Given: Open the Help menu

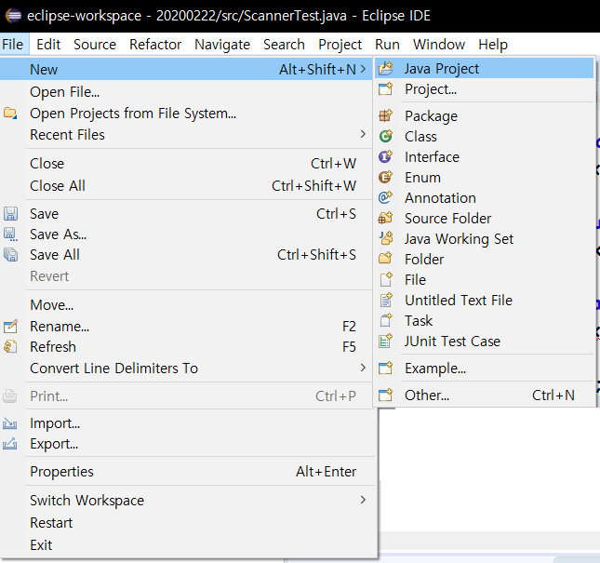Looking at the screenshot, I should tap(493, 45).
